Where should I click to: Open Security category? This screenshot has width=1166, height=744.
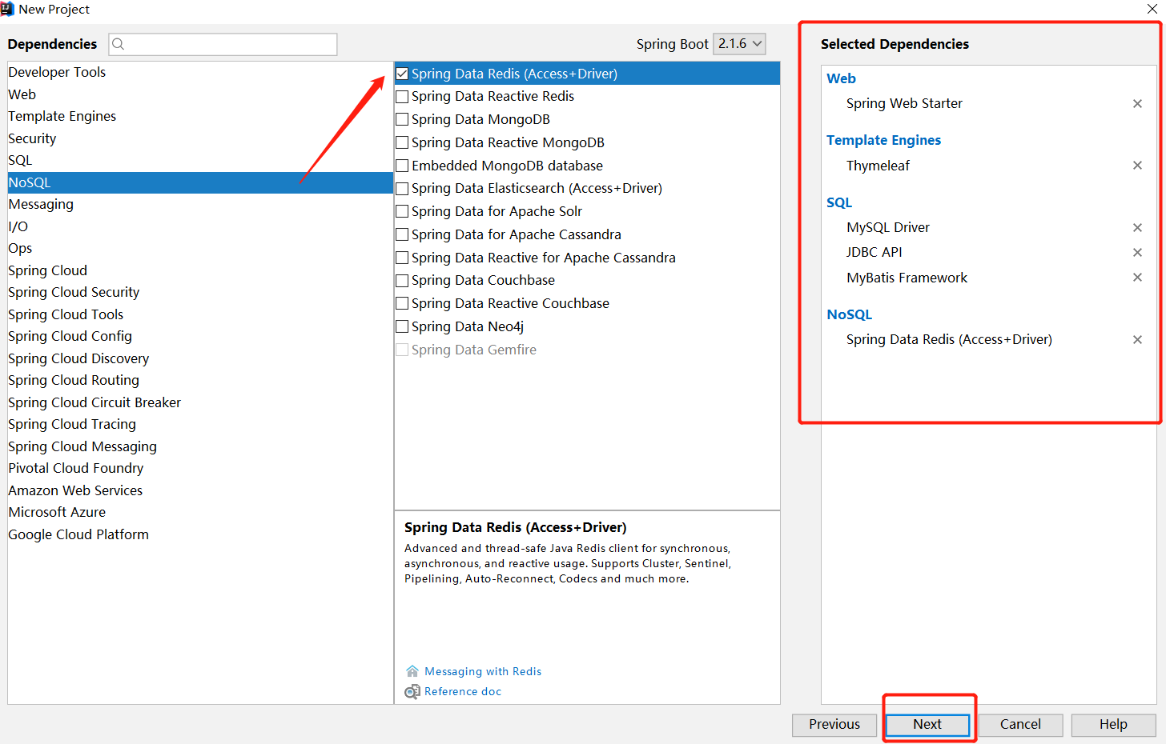click(200, 138)
